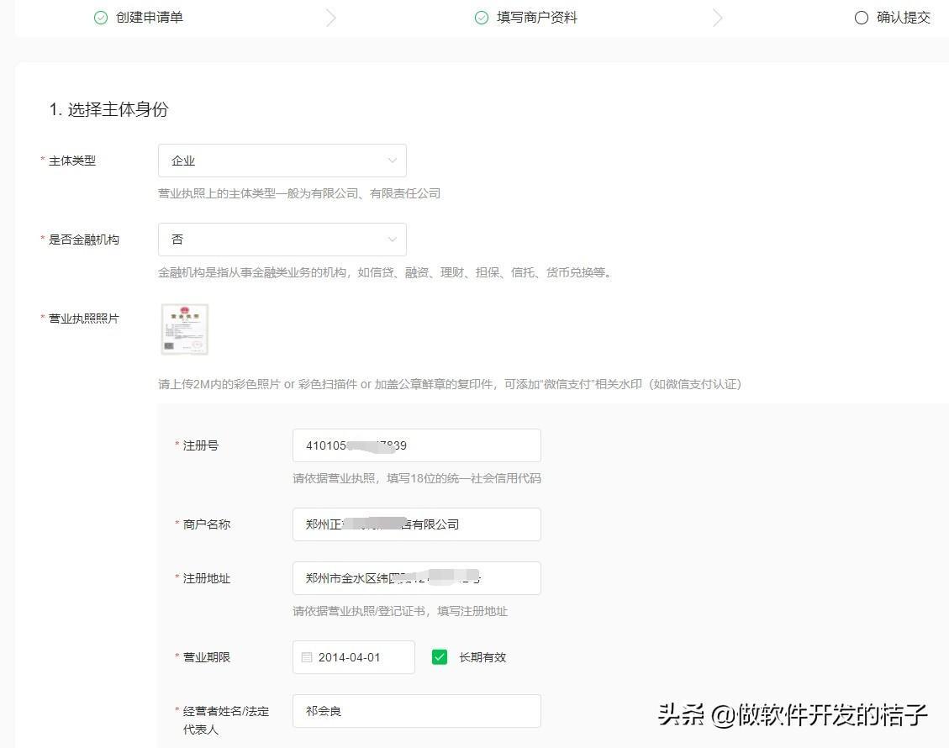
Task: Click the green check icon beside 填写商户资料
Action: pos(482,18)
